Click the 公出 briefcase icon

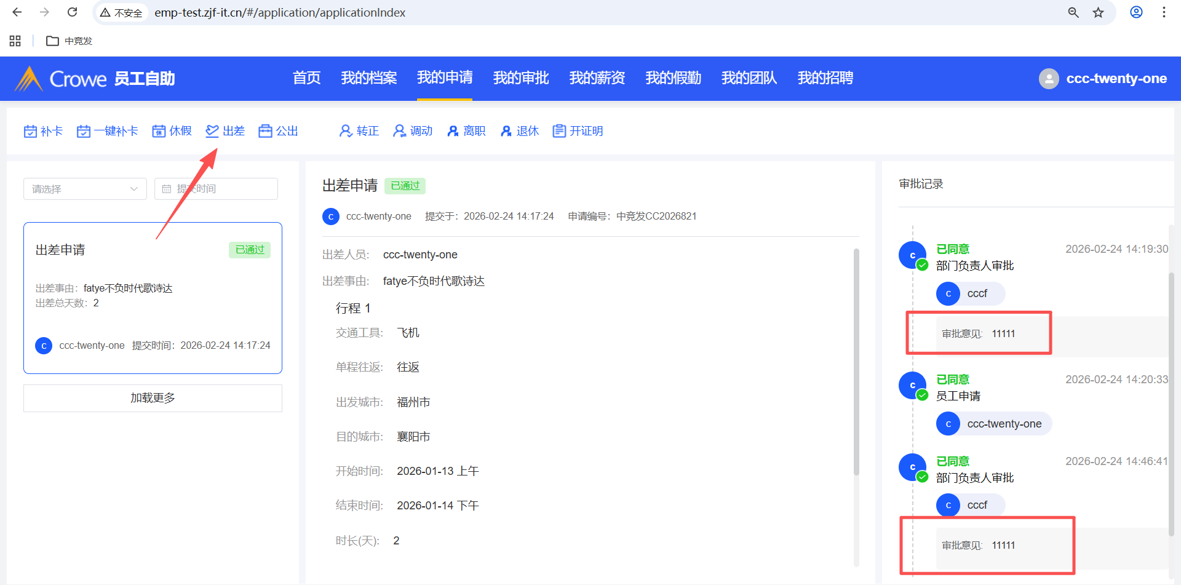point(265,131)
